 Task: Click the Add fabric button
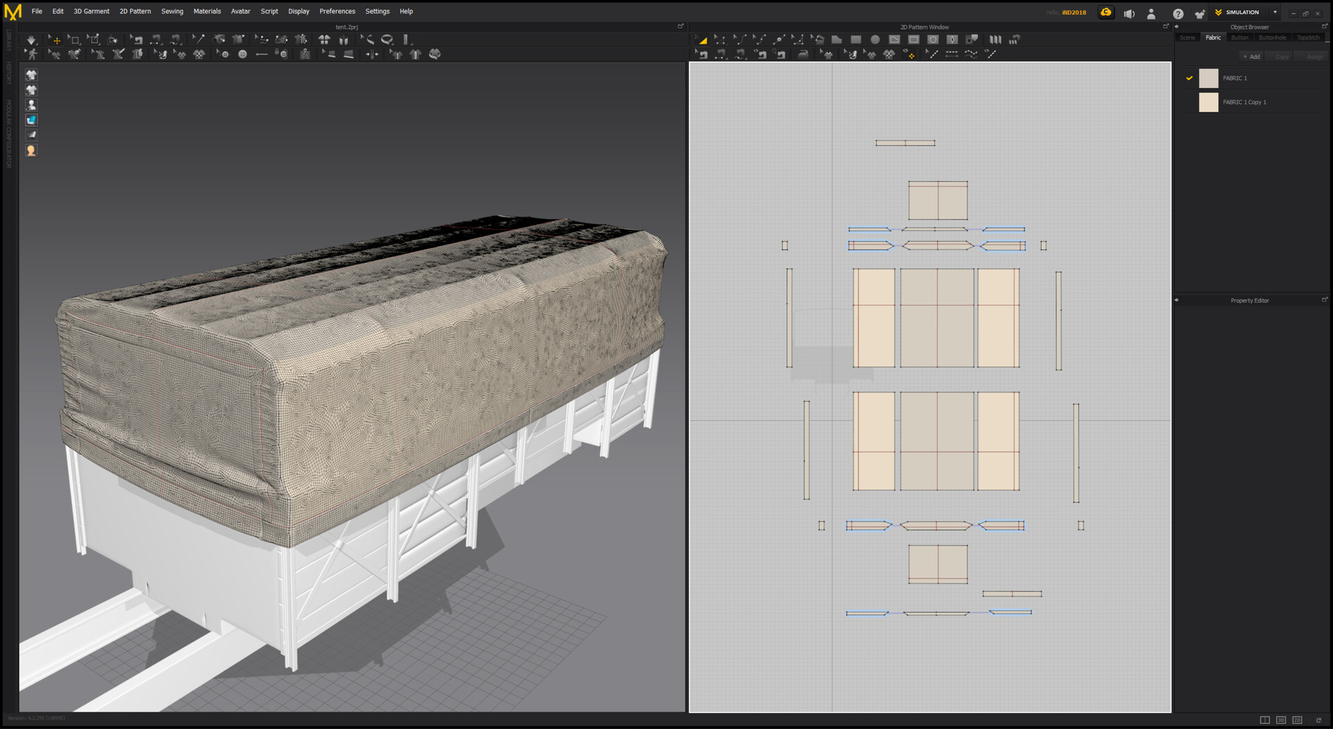1252,57
